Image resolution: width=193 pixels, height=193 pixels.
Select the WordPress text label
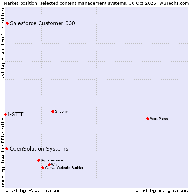[159, 119]
